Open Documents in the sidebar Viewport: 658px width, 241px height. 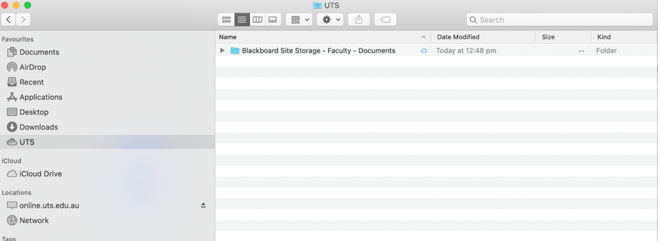click(x=108, y=52)
